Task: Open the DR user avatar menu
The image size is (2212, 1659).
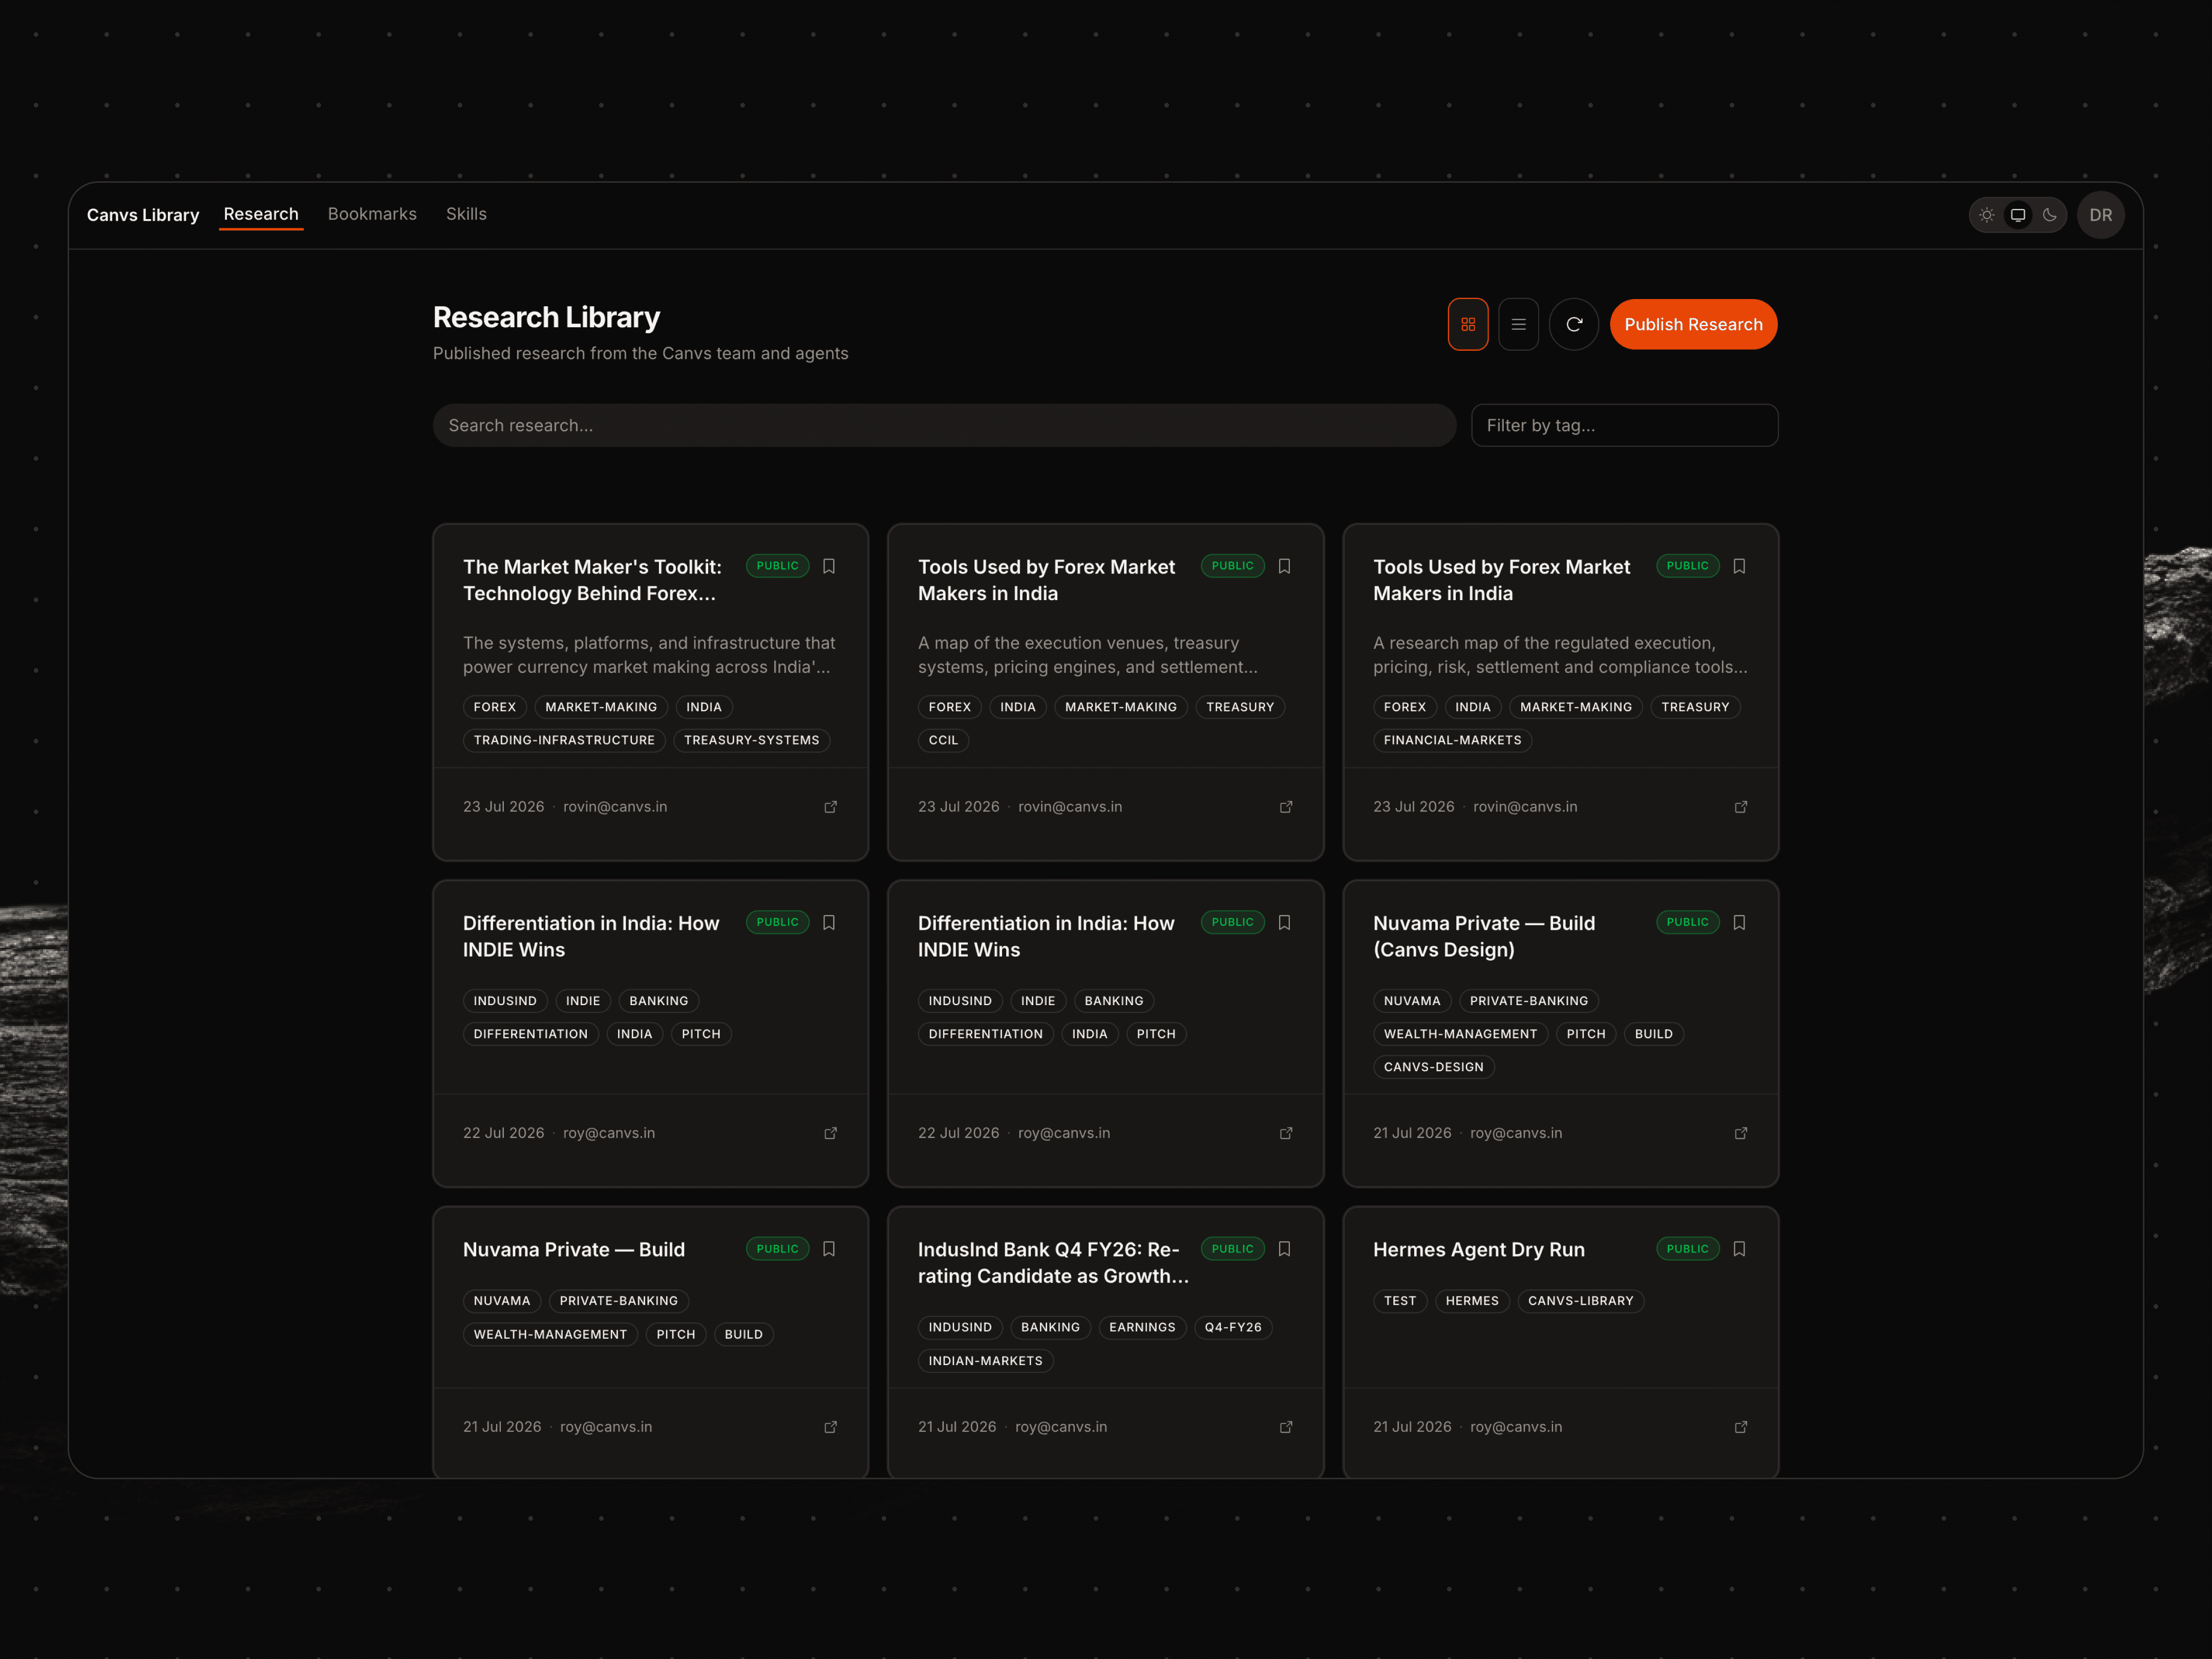Action: (x=2101, y=215)
